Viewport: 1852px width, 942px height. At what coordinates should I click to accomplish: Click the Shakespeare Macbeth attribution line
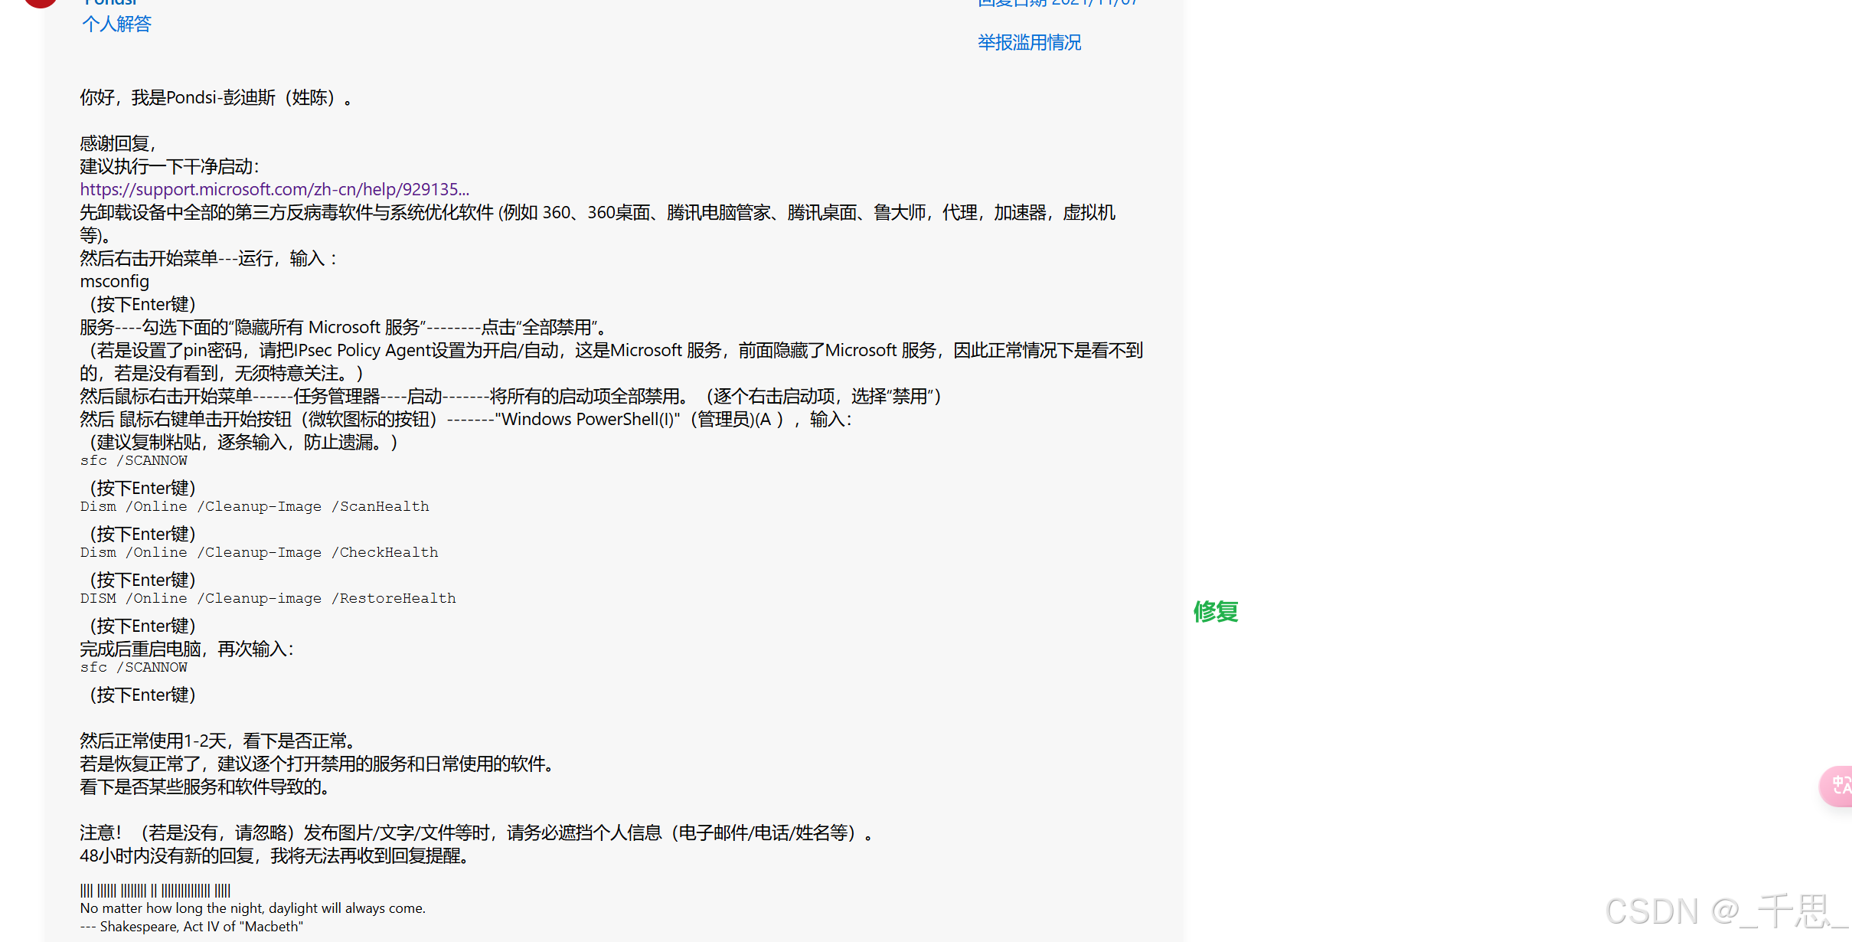pyautogui.click(x=191, y=926)
